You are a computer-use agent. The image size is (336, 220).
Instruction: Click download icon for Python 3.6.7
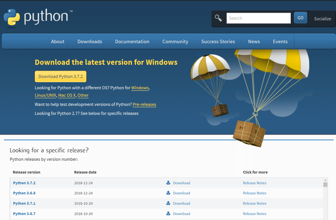(168, 213)
